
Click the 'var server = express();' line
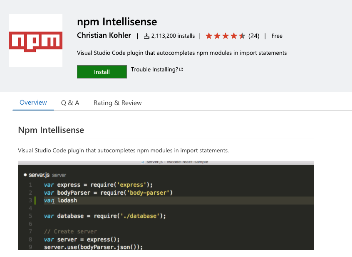point(82,239)
